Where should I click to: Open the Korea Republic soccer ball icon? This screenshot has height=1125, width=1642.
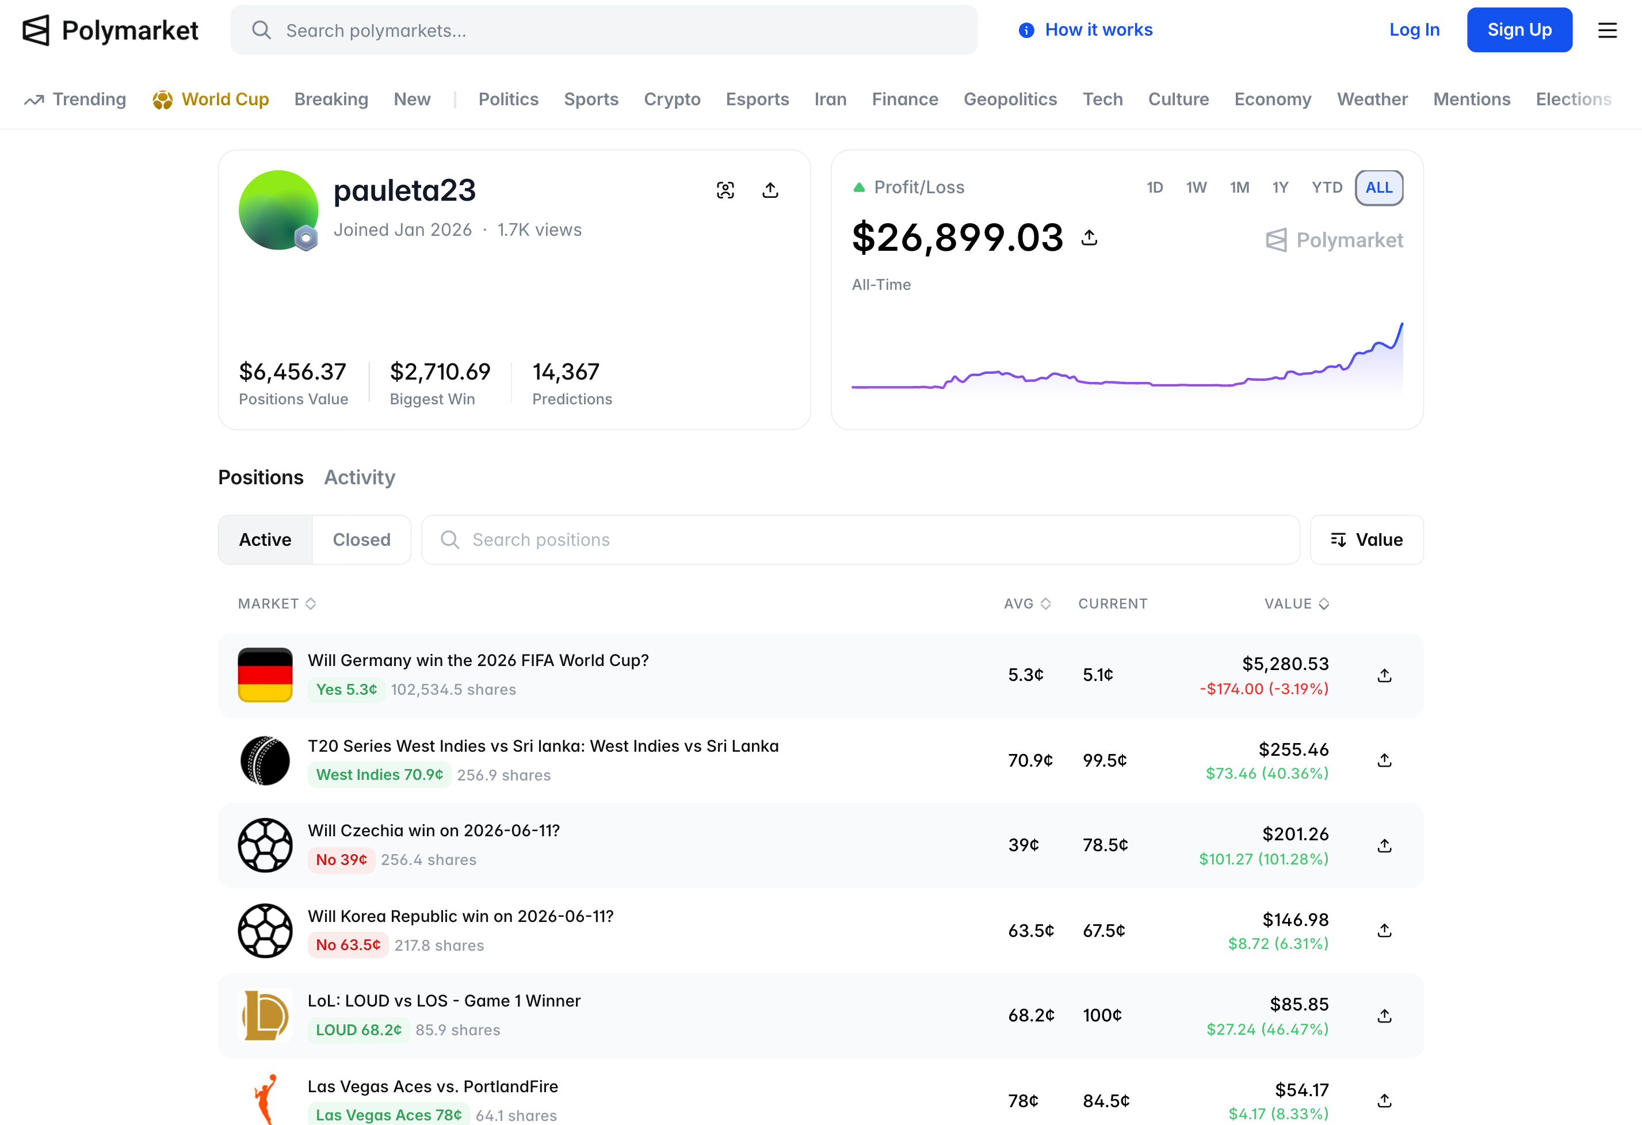[x=265, y=931]
